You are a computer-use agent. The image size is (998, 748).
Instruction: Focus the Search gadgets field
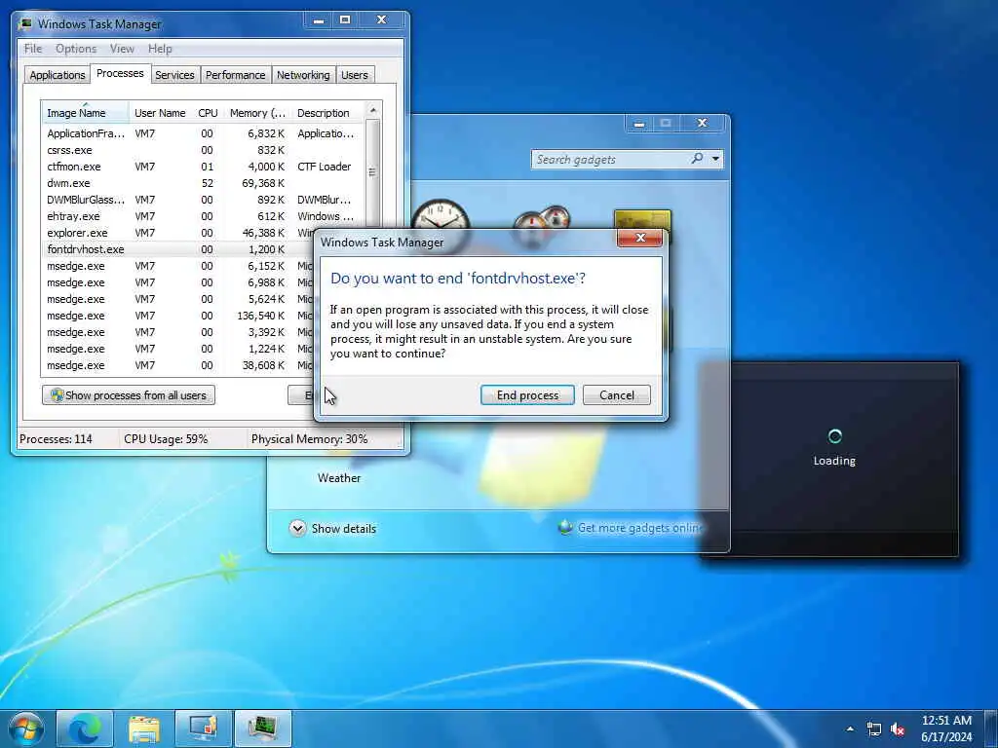(611, 159)
